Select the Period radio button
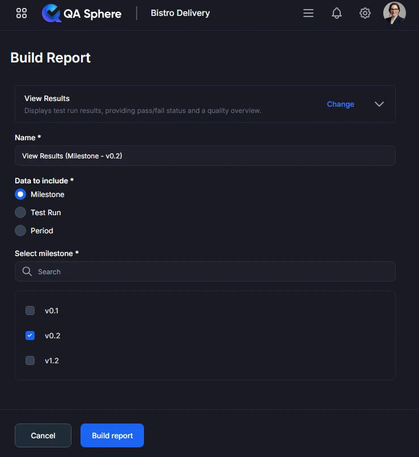This screenshot has height=457, width=419. (20, 230)
